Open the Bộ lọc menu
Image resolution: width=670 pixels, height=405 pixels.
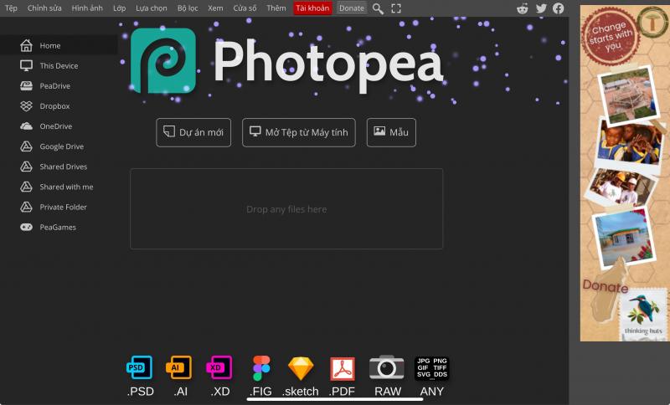[188, 8]
